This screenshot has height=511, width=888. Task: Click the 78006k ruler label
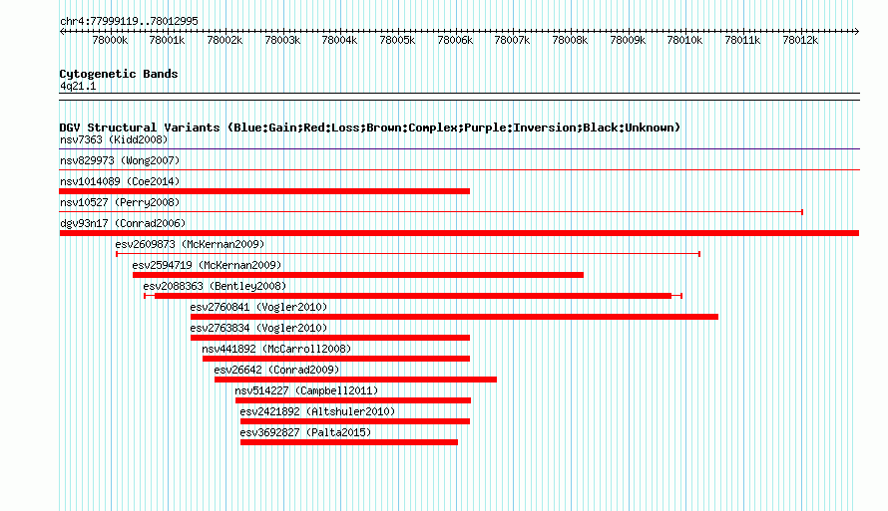pos(455,40)
